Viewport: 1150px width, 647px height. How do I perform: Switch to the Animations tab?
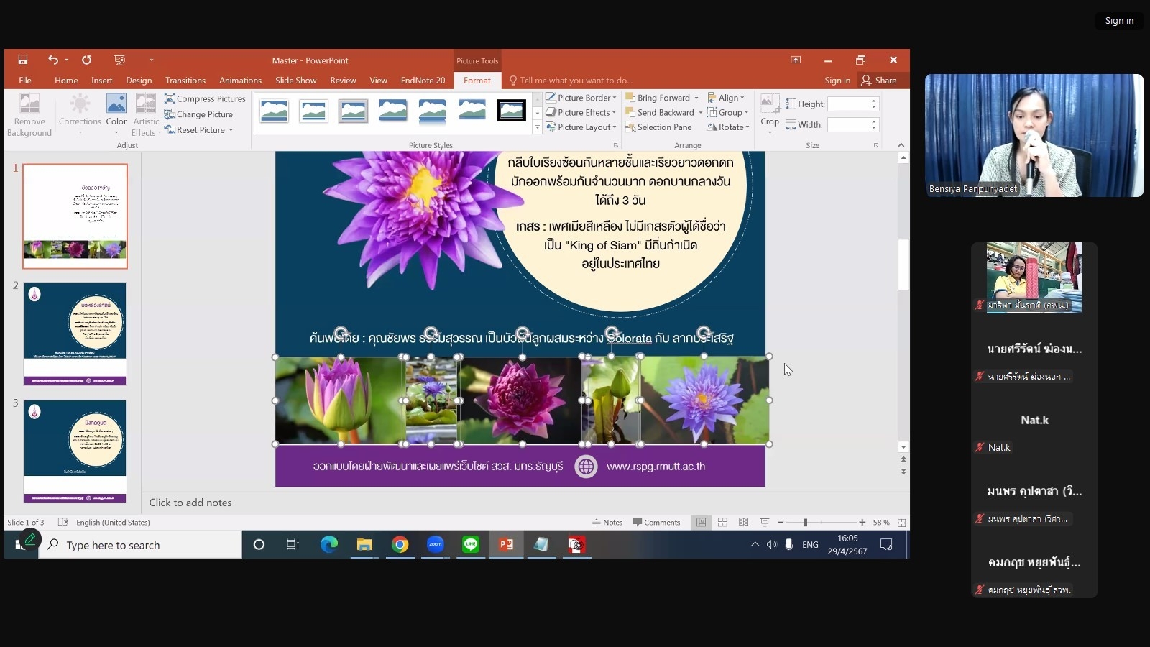[x=240, y=81]
